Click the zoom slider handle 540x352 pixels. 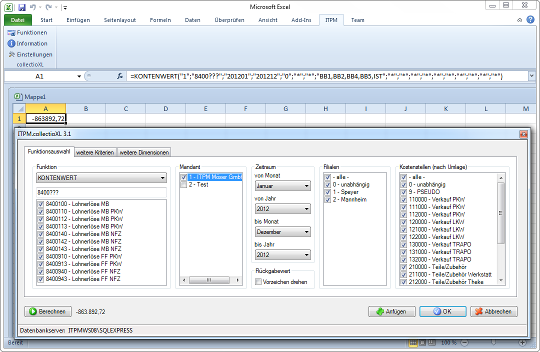(493, 342)
